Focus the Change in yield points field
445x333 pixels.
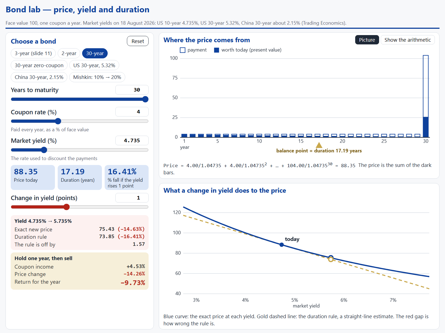pos(132,198)
